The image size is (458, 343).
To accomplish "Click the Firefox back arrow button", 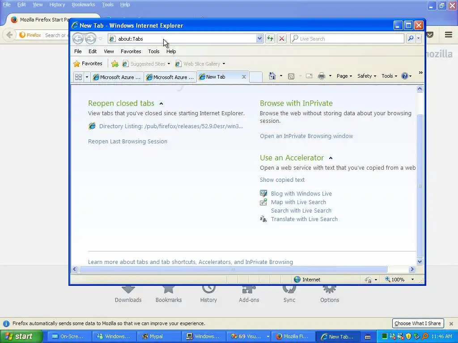I will point(9,35).
